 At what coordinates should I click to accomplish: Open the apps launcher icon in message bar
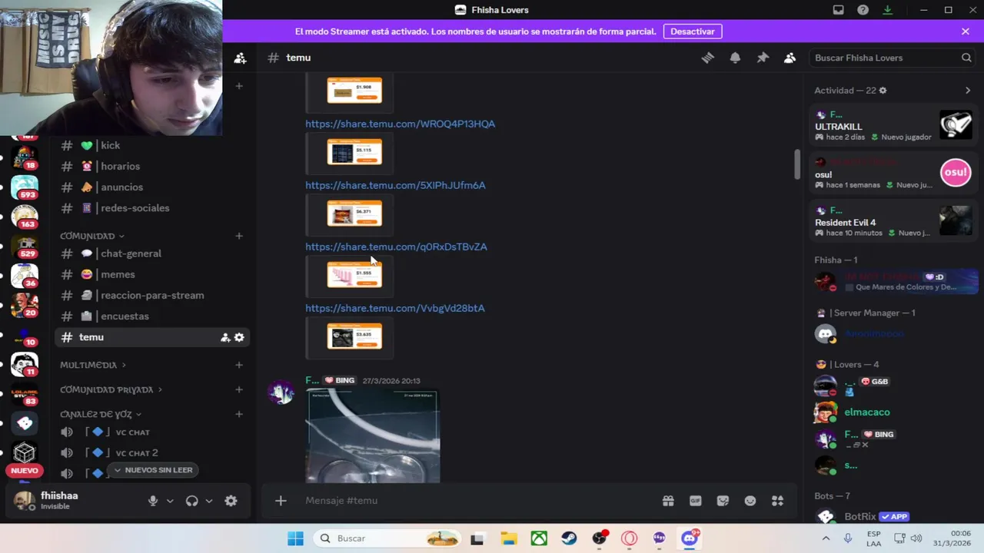point(778,501)
